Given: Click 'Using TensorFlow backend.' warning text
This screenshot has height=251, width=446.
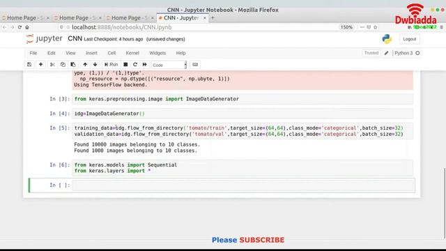Looking at the screenshot, I should point(111,85).
